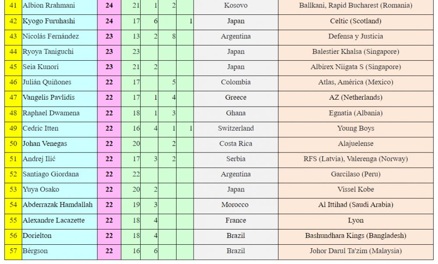
Task: Click Switzerland in Cedric Itten's row
Action: pyautogui.click(x=236, y=129)
